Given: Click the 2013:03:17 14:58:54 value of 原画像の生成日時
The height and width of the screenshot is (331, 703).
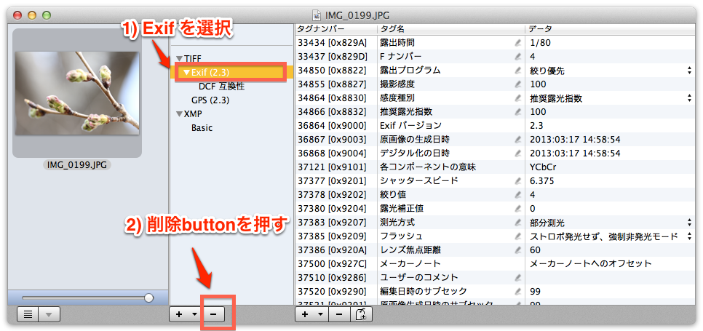Looking at the screenshot, I should pos(575,140).
